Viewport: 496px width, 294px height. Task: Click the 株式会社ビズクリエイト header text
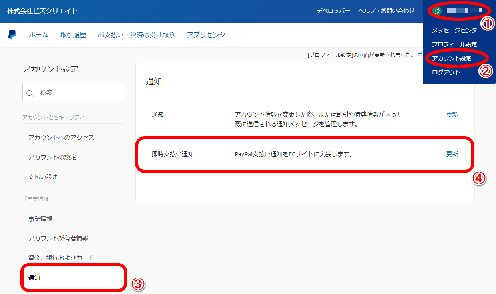pyautogui.click(x=42, y=11)
